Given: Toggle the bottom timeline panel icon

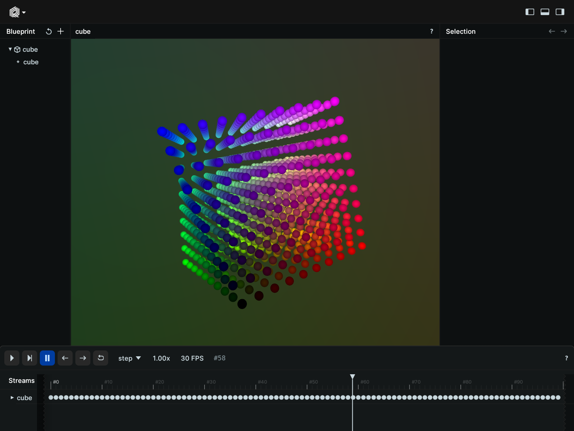Looking at the screenshot, I should point(545,11).
